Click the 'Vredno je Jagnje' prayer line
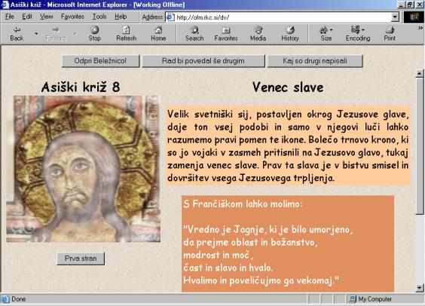 [x=268, y=230]
